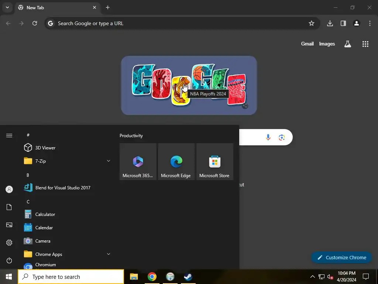The height and width of the screenshot is (284, 378).
Task: Bookmark this tab with the star icon
Action: click(x=312, y=23)
